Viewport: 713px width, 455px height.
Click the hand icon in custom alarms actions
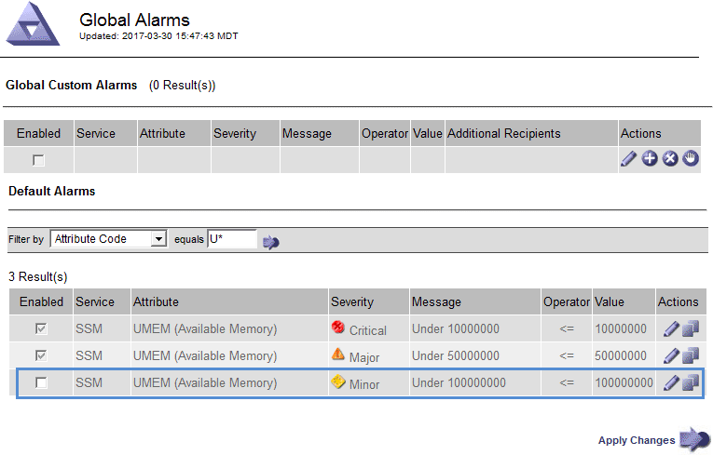[691, 159]
